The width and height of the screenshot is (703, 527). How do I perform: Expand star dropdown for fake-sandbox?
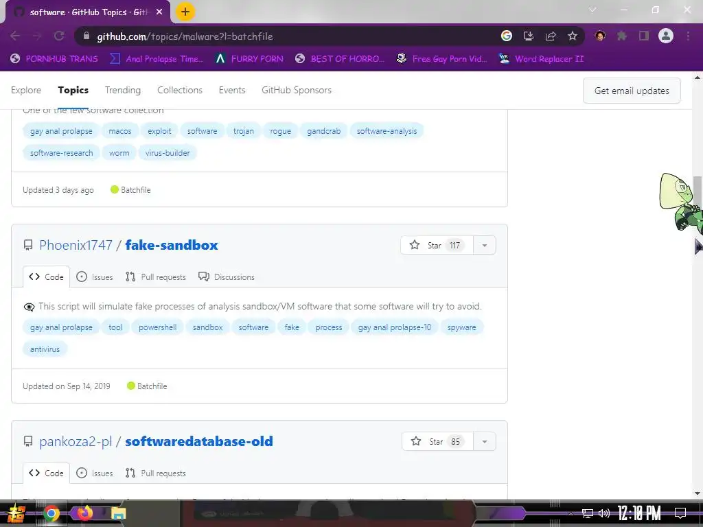485,245
